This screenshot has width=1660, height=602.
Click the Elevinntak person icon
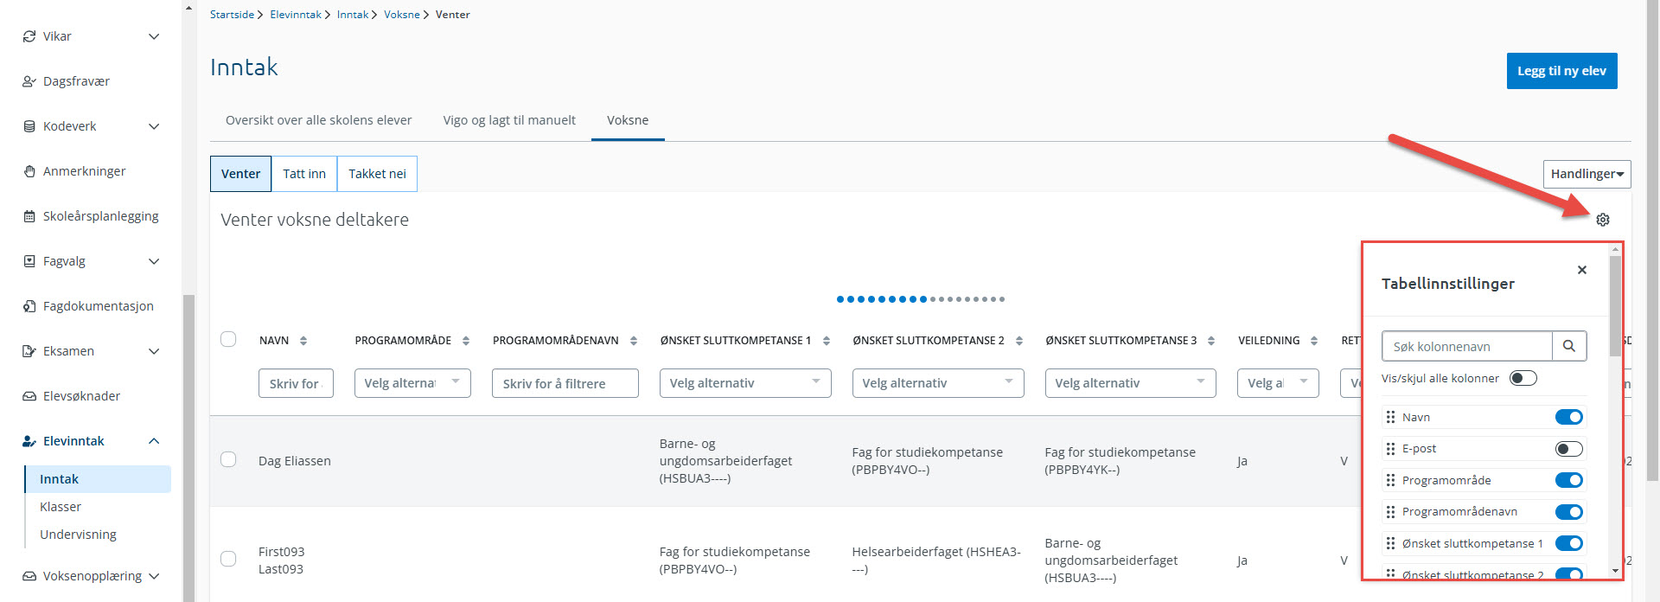(x=29, y=441)
